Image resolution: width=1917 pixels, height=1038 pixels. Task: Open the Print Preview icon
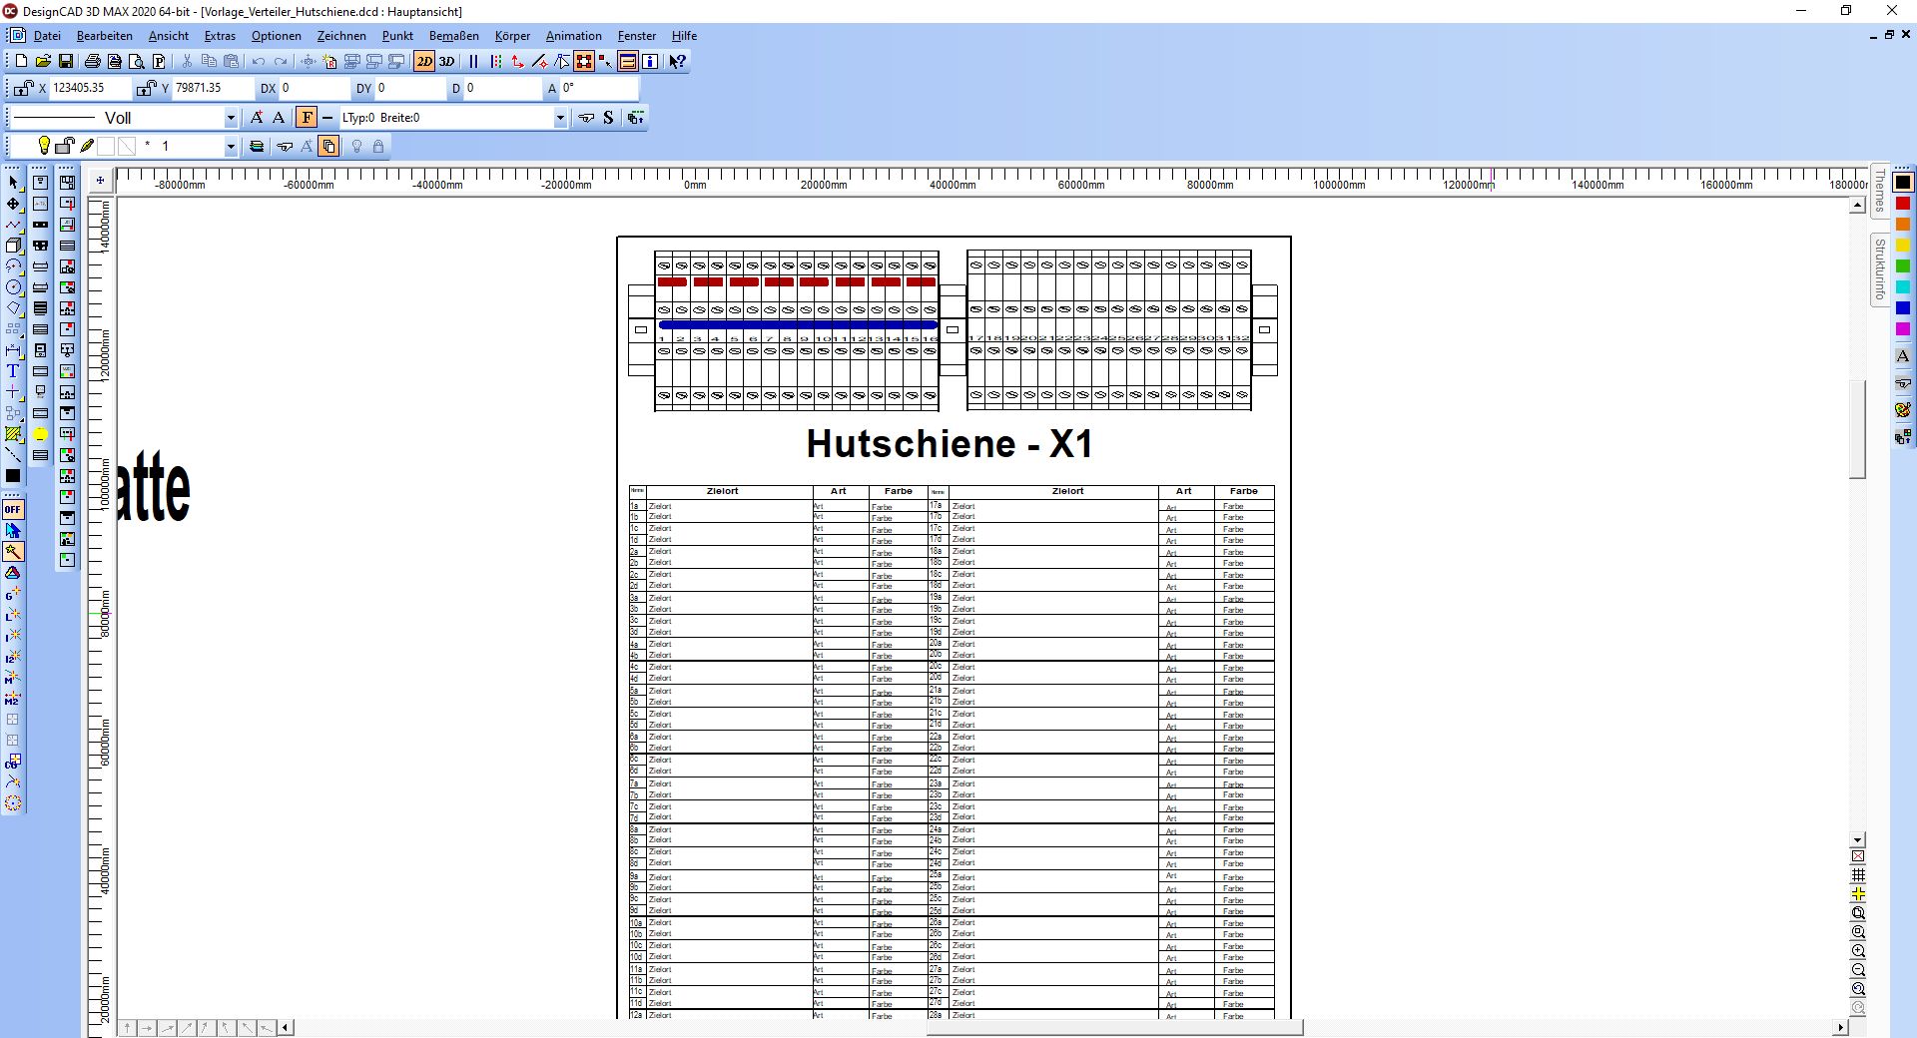137,62
